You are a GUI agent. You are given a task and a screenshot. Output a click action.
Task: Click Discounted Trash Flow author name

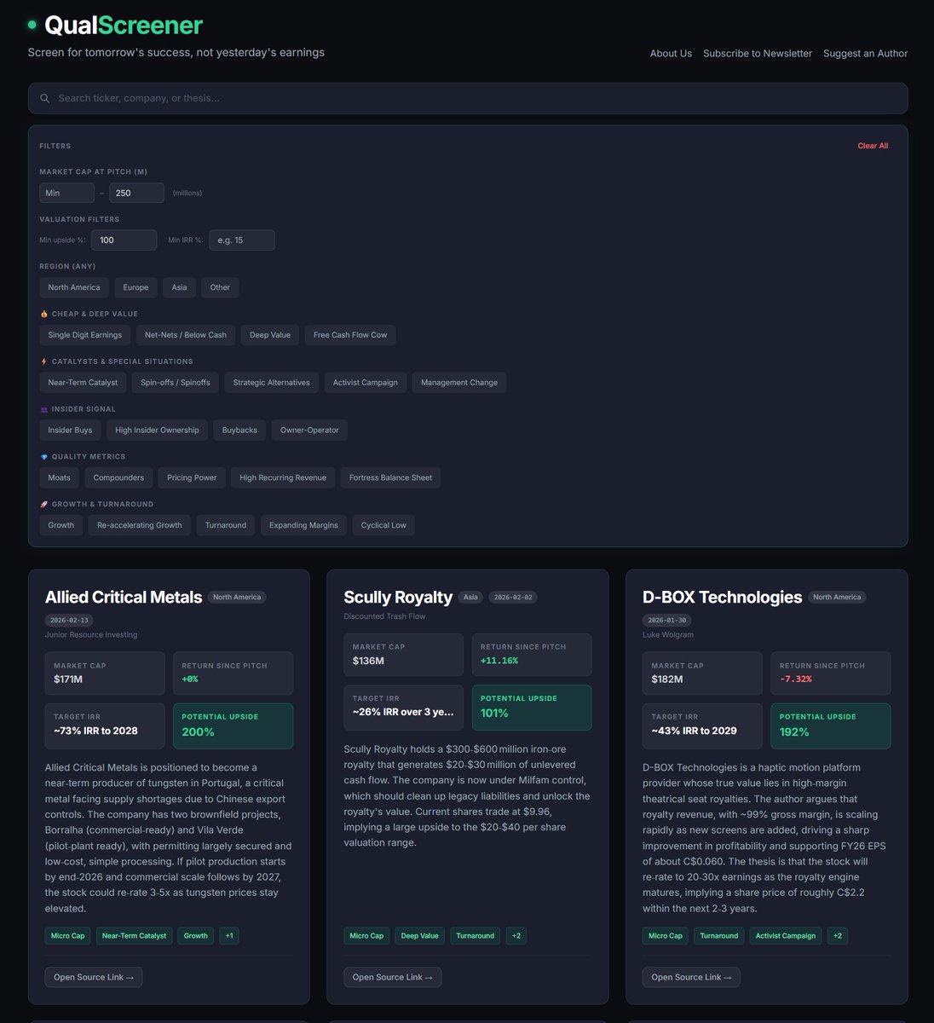click(384, 616)
